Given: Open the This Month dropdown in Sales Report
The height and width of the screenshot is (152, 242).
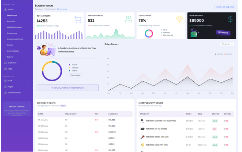Looking at the screenshot, I should (226, 44).
